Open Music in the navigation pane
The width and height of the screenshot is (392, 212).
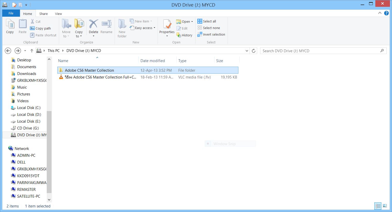(22, 87)
